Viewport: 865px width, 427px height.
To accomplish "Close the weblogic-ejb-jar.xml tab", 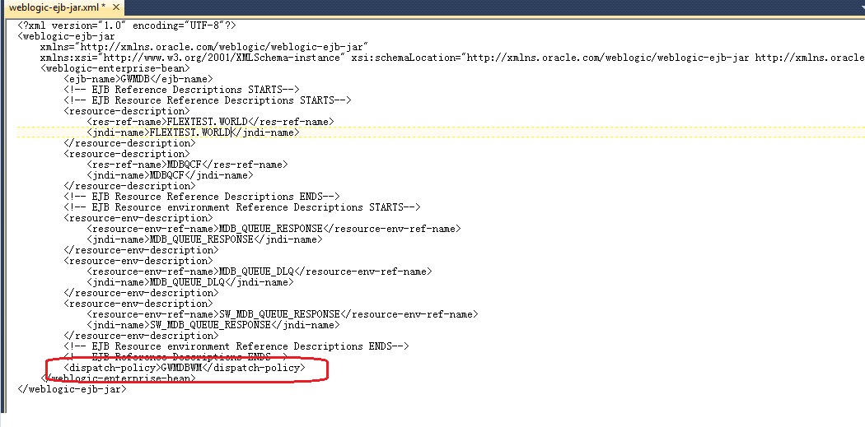I will (116, 7).
